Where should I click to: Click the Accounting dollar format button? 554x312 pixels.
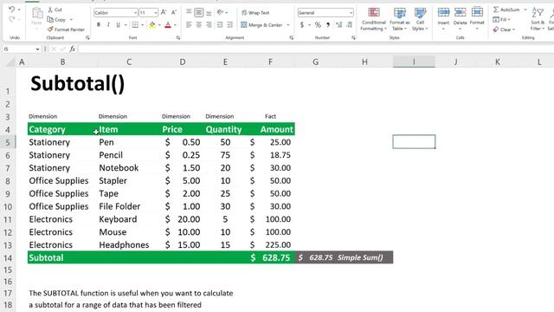coord(302,25)
